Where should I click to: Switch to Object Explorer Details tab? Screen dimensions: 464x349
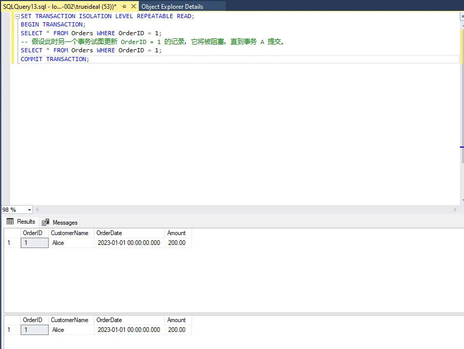click(172, 7)
